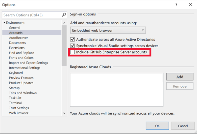Select Keyboard in the options tree
Screen dimensions: 197x134
click(x=16, y=73)
